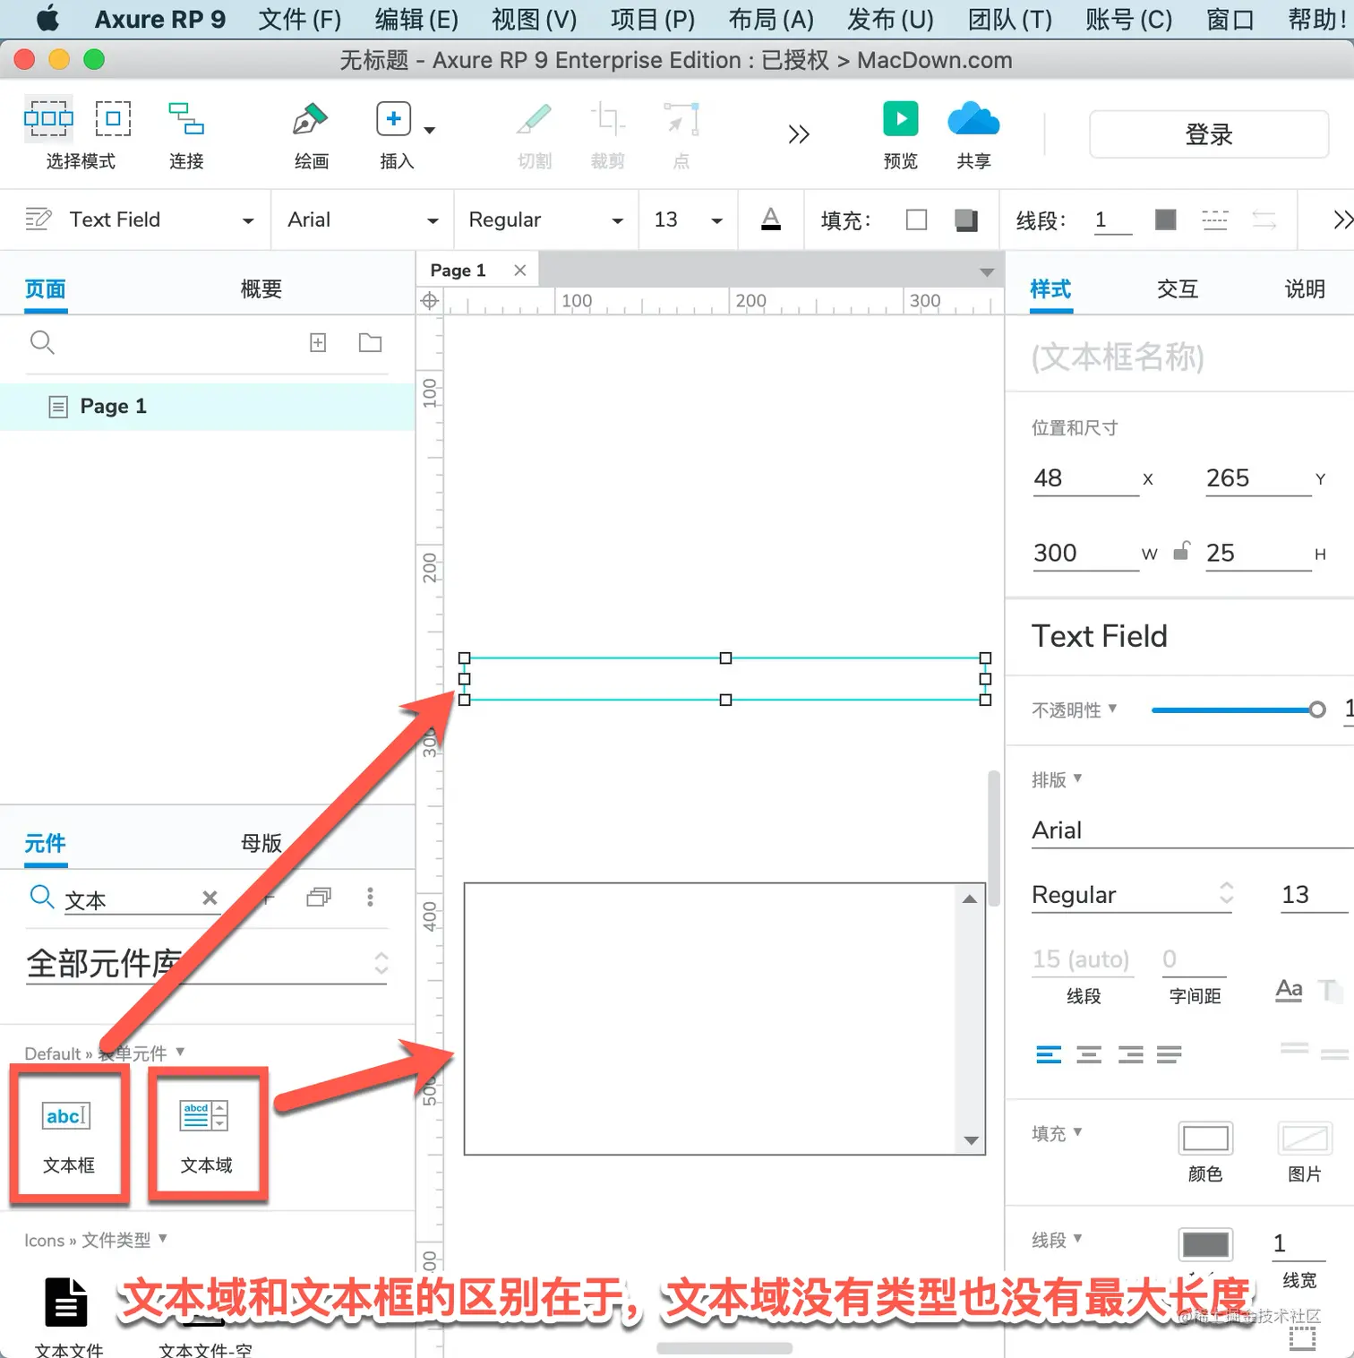Adjust the opacity slider handle
Viewport: 1354px width, 1358px height.
pyautogui.click(x=1316, y=709)
